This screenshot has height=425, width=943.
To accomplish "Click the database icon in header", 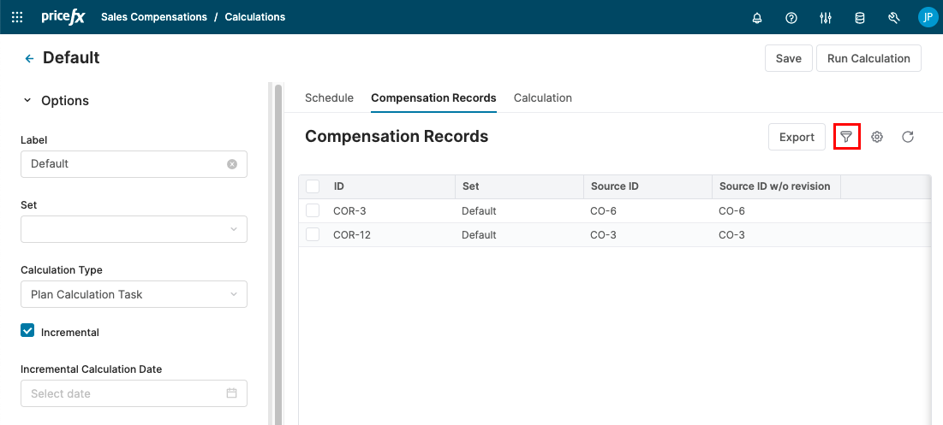I will 860,17.
